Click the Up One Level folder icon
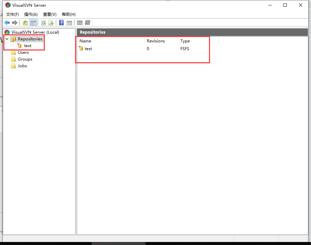 [x=25, y=23]
